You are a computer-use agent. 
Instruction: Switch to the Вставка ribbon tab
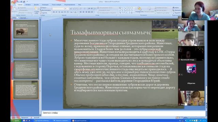click(x=28, y=5)
